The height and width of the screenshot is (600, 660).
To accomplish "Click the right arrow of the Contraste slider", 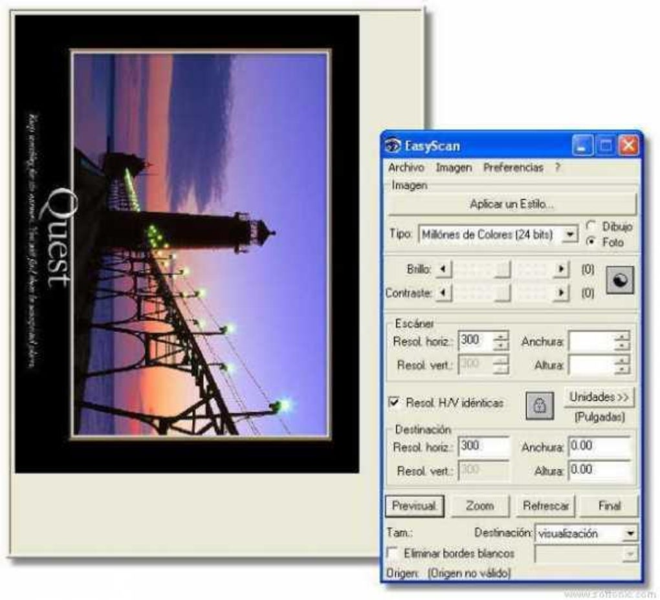I will [x=561, y=292].
